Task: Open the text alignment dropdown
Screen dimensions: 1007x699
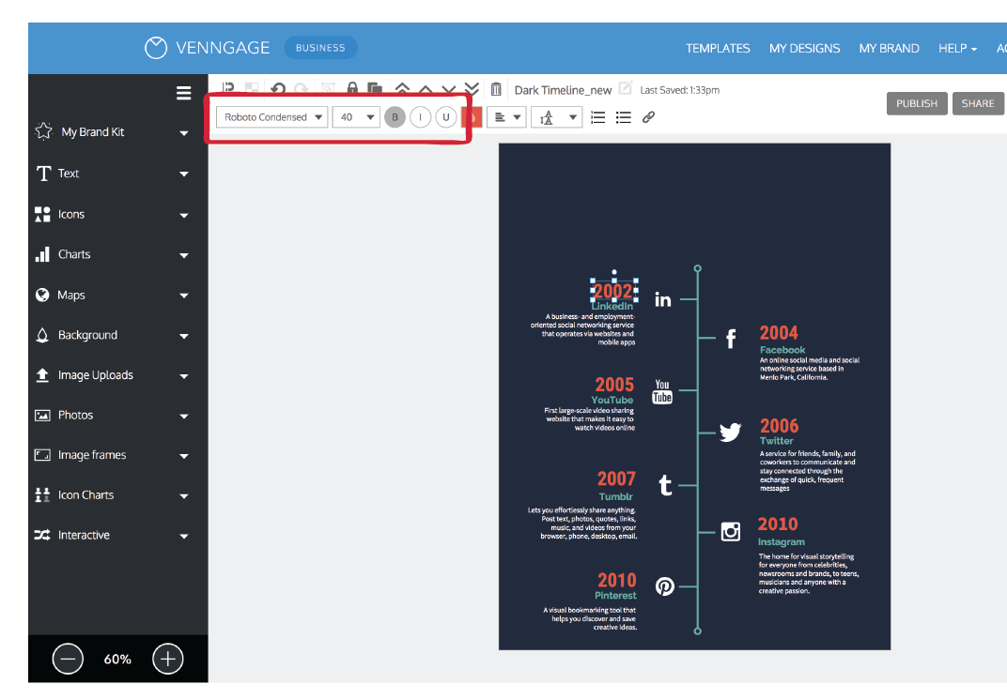Action: click(508, 117)
